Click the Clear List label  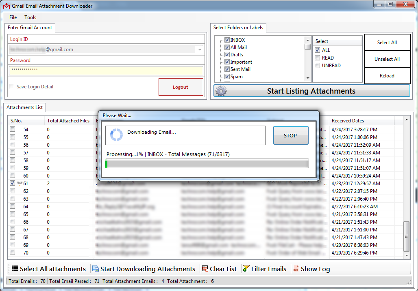point(223,269)
